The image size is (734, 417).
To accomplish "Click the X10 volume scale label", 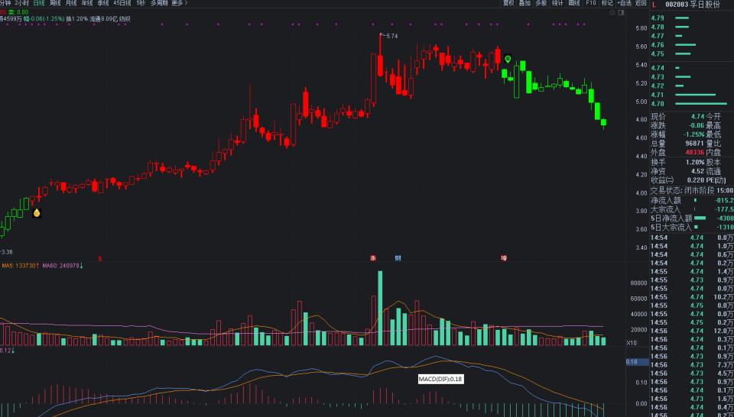I will 632,343.
